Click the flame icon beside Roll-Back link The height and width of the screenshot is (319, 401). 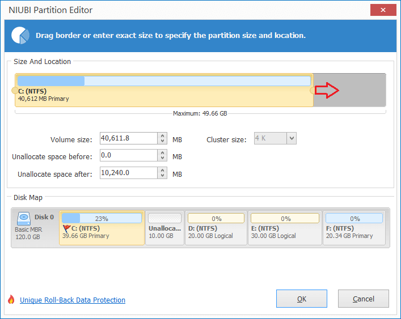[x=11, y=299]
